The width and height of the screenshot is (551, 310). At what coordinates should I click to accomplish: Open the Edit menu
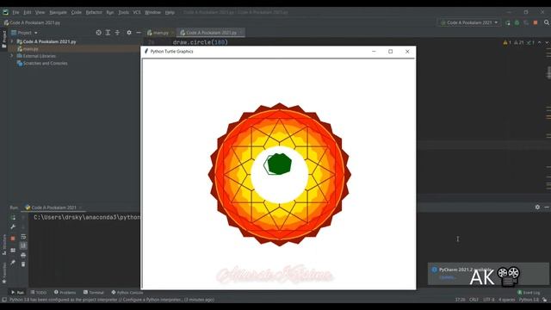pos(27,12)
